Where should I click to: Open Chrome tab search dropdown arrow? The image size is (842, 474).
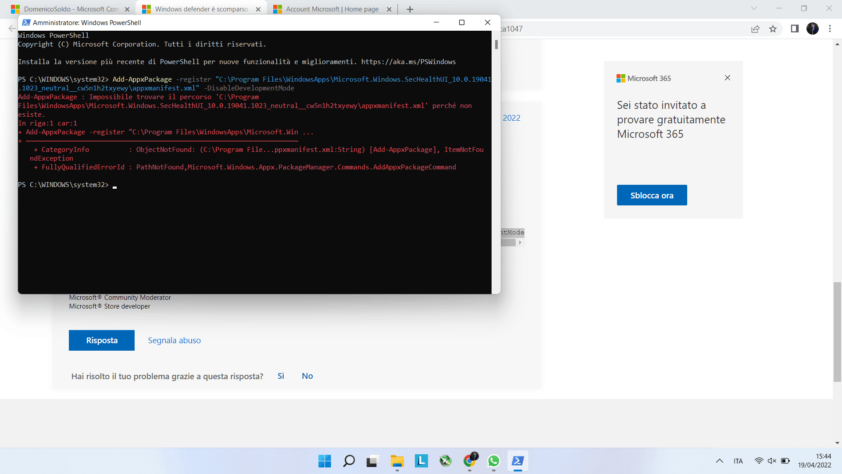[x=754, y=8]
